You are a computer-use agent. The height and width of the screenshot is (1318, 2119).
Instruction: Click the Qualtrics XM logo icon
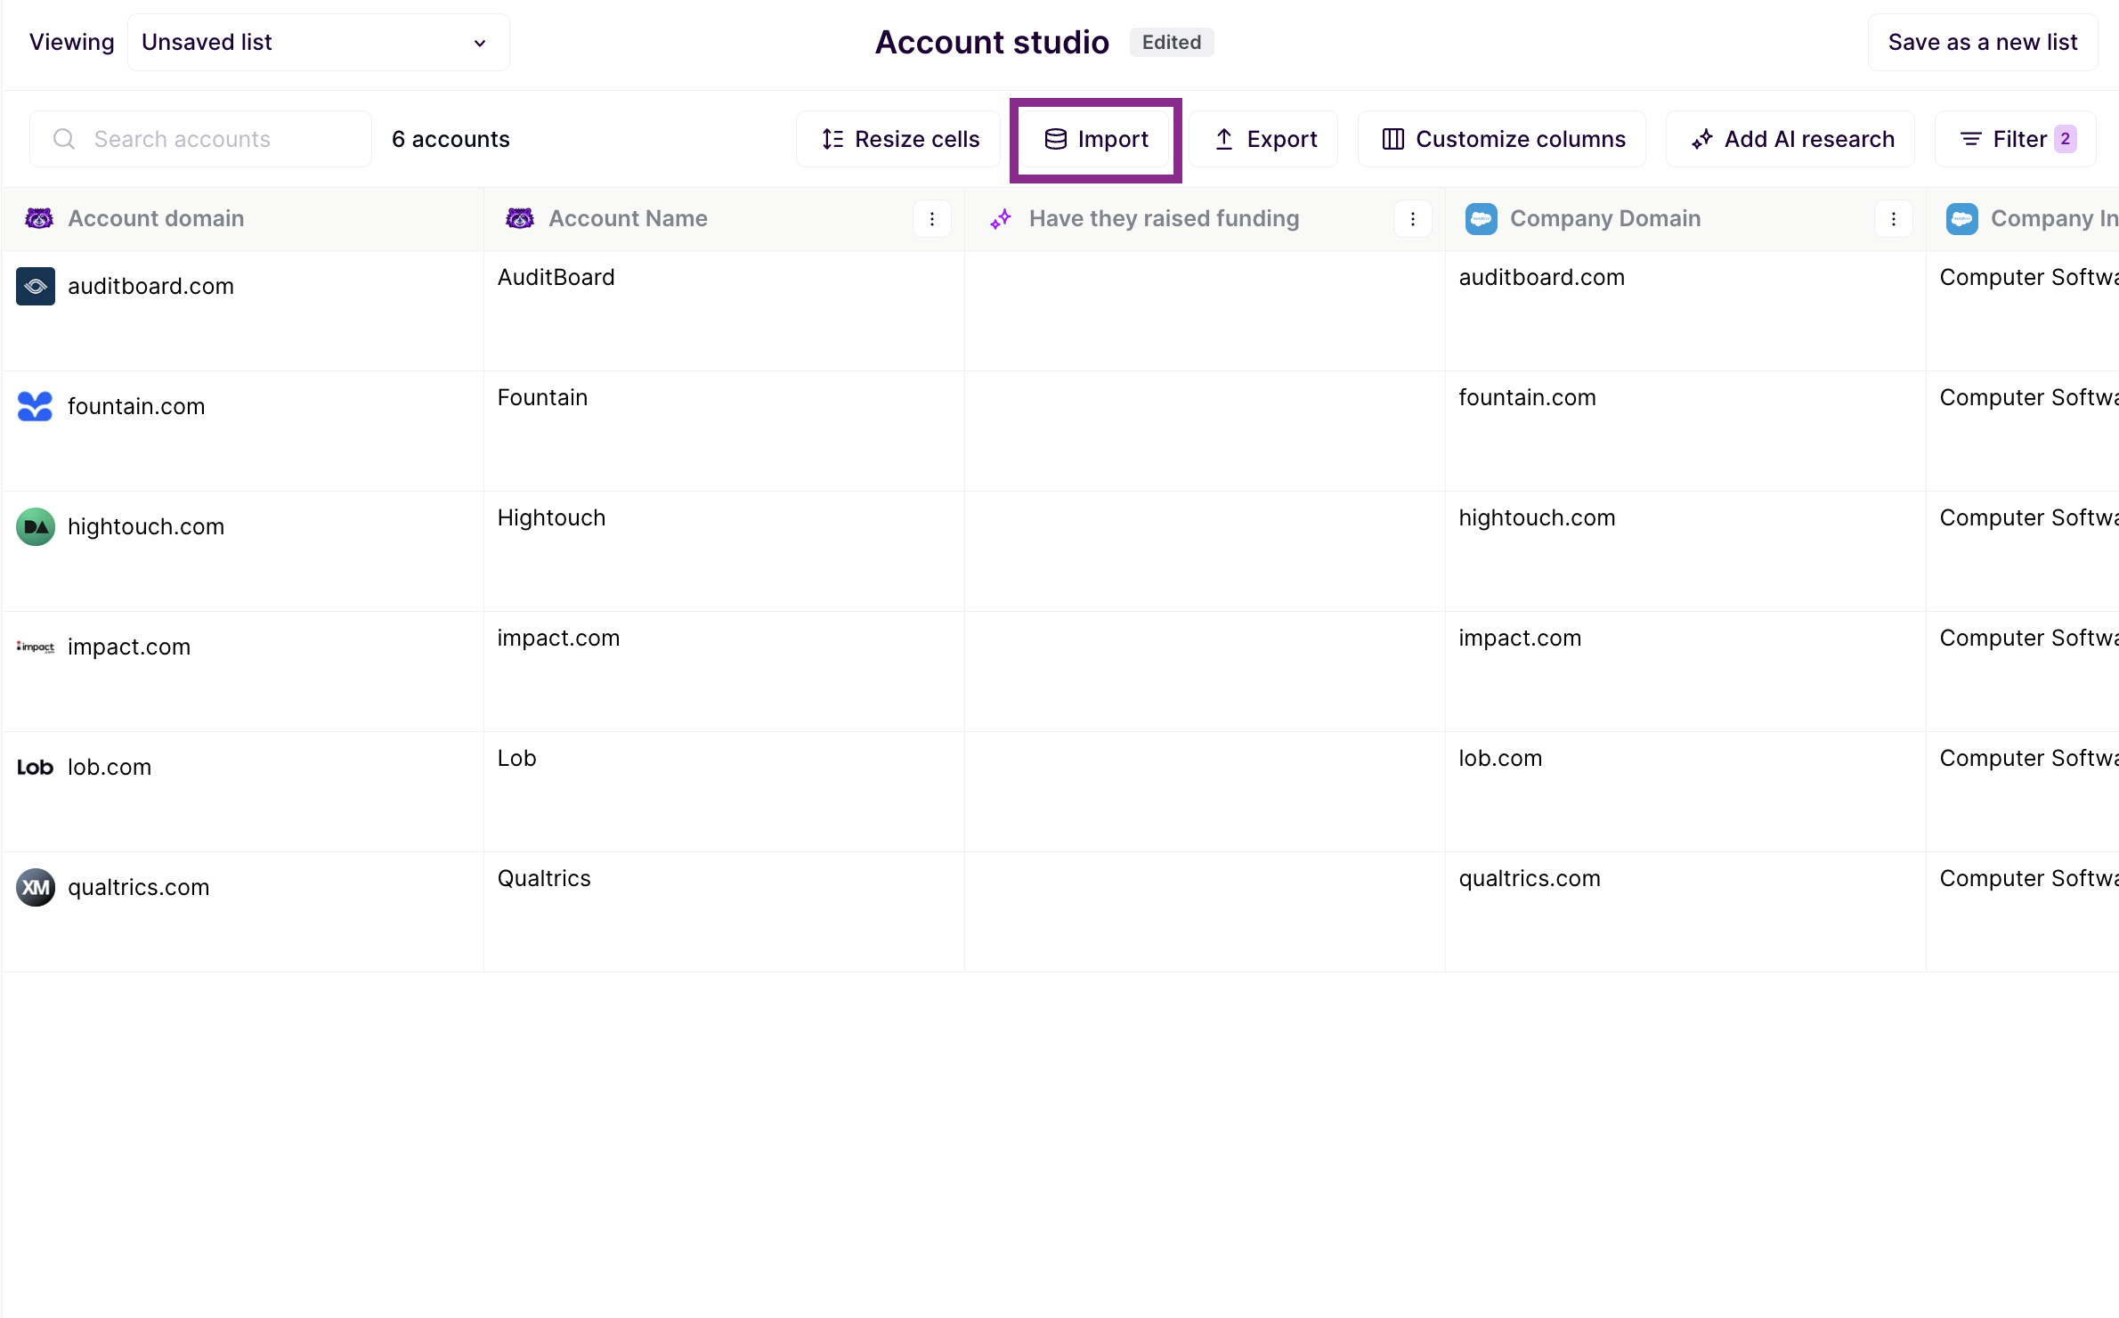36,887
